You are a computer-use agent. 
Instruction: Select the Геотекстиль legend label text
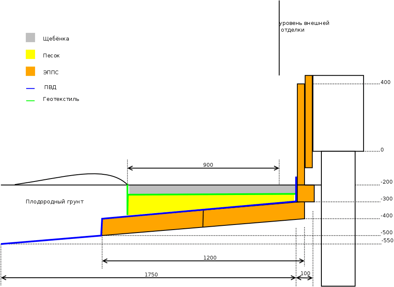[x=61, y=99]
